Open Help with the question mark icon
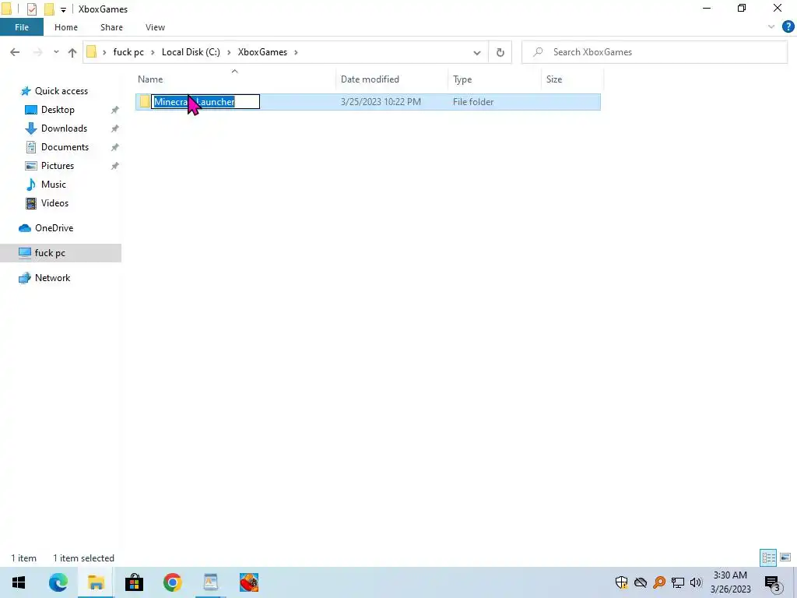Viewport: 797px width, 598px height. coord(788,27)
